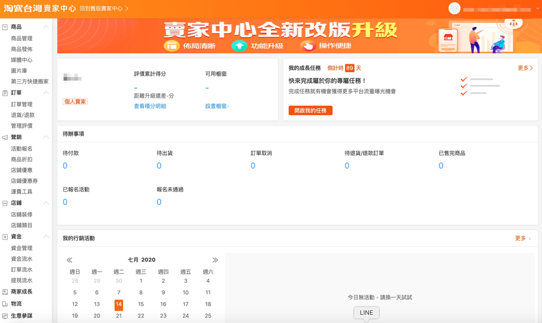
Task: Collapse the 商品 sidebar section chevron
Action: click(46, 27)
